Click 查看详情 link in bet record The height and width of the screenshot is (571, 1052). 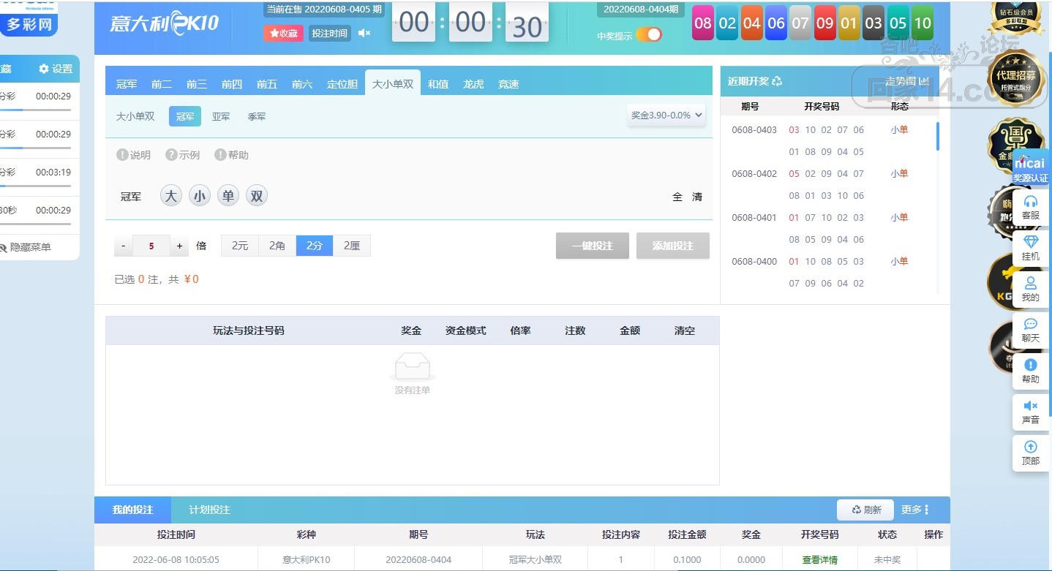(x=819, y=559)
